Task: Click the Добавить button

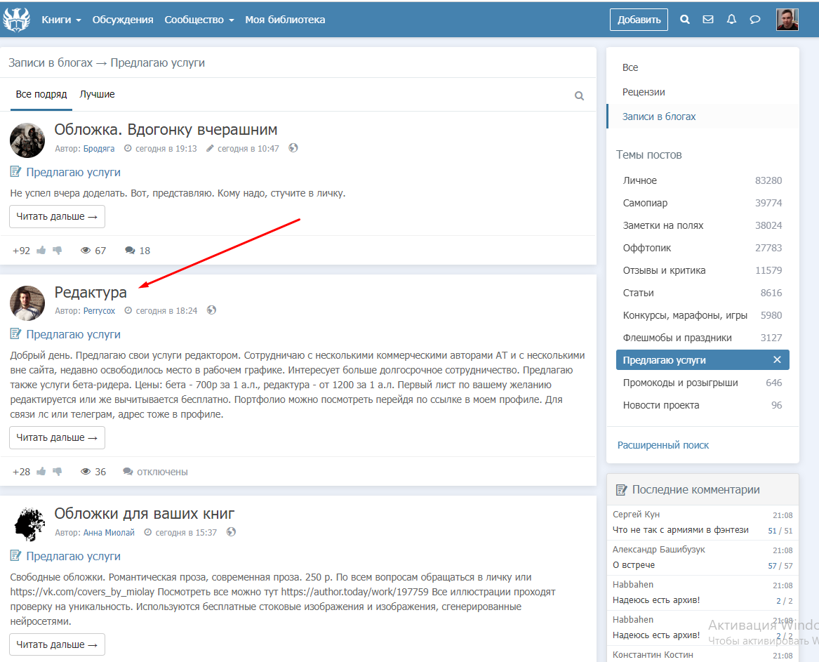Action: 639,20
